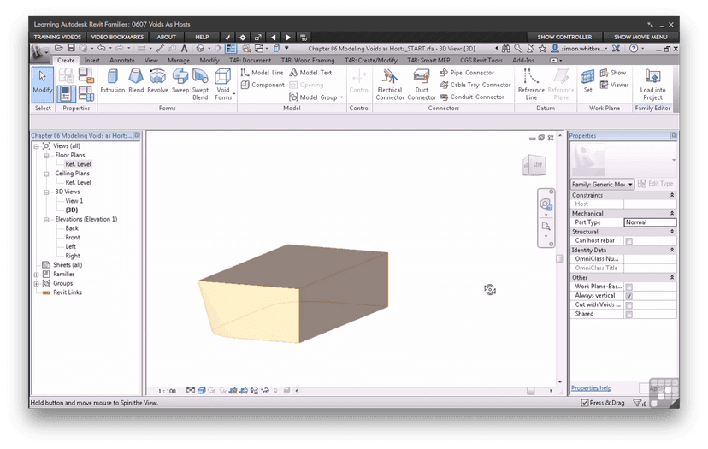Image resolution: width=708 pixels, height=449 pixels.
Task: Expand the Families tree node
Action: tap(36, 275)
